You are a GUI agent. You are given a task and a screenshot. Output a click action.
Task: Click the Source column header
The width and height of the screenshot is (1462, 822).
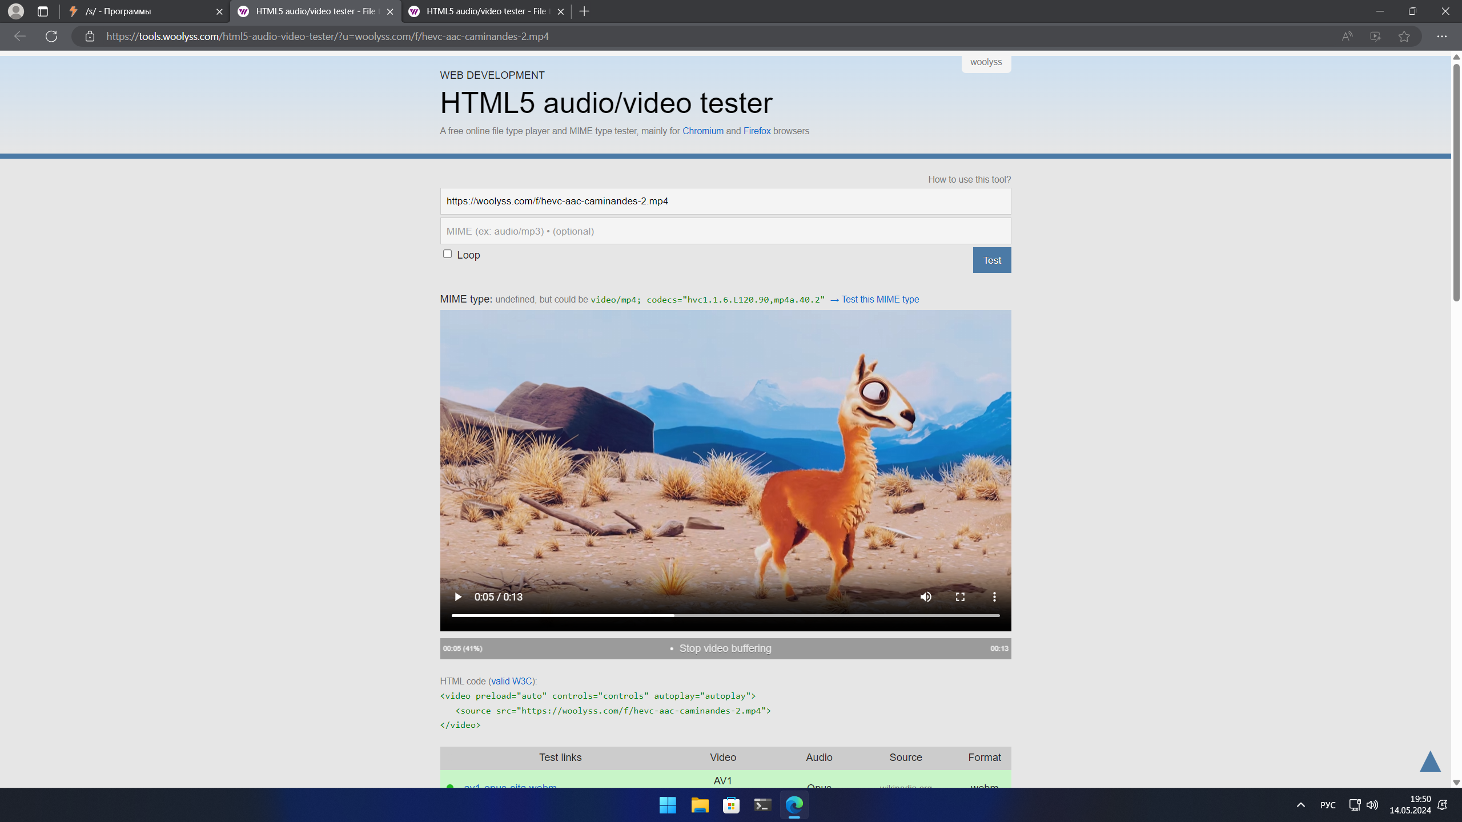906,757
